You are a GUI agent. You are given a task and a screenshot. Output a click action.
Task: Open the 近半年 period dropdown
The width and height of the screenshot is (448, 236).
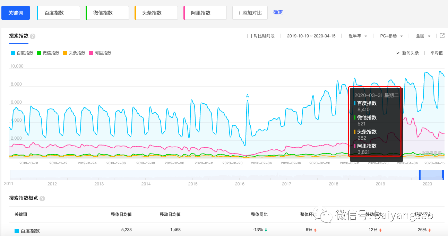[358, 36]
